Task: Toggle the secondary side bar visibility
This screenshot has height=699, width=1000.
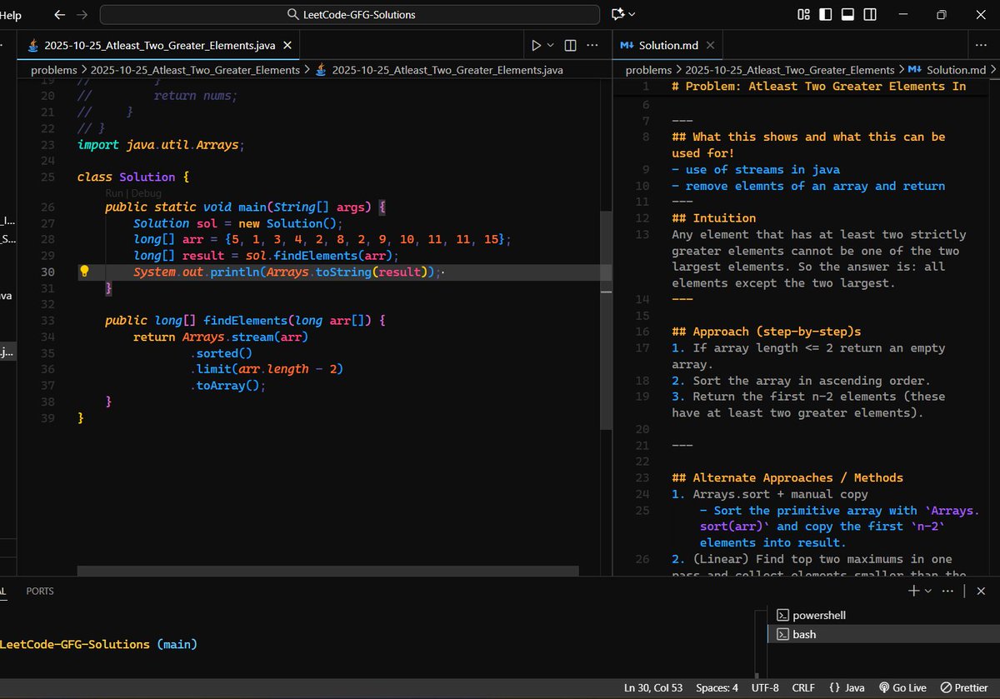Action: [x=870, y=14]
